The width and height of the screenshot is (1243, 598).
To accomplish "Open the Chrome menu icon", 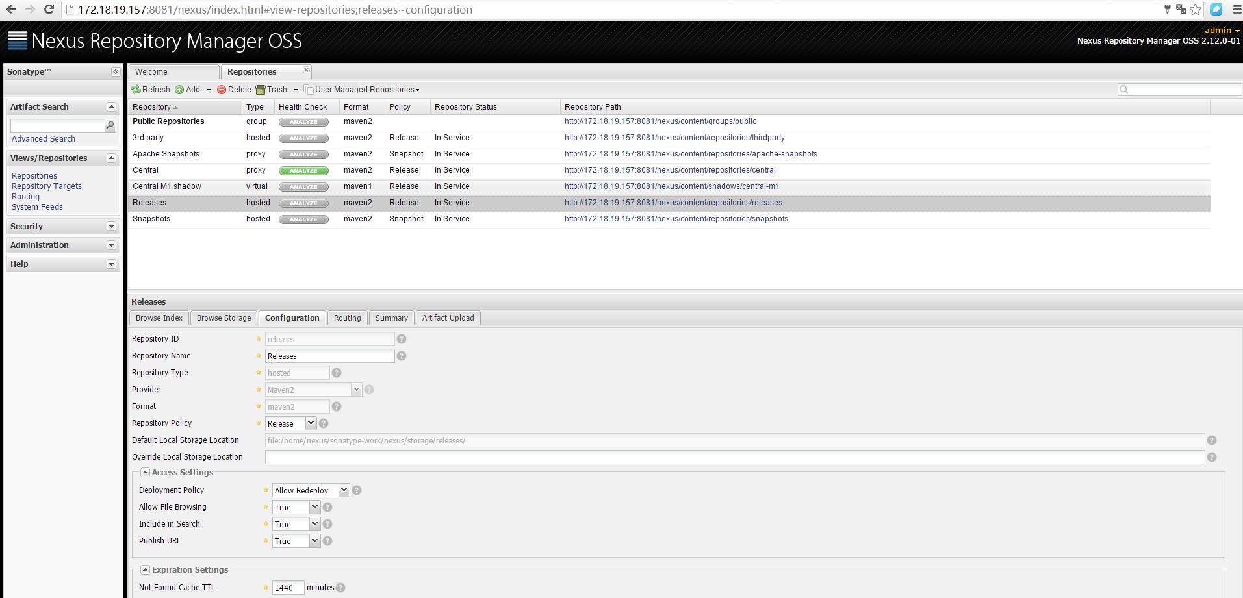I will 1237,10.
